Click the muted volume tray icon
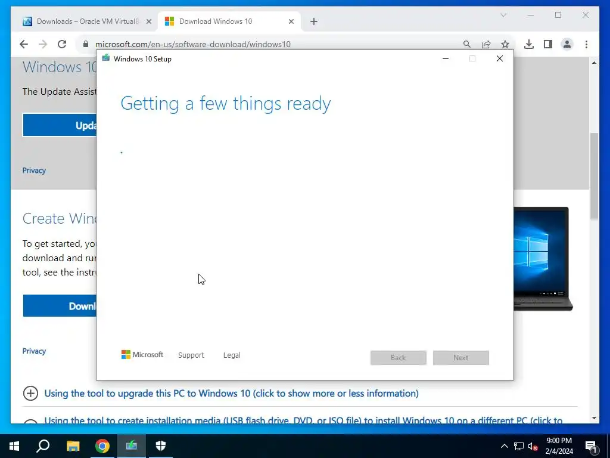Viewport: 610px width, 458px height. pos(533,446)
